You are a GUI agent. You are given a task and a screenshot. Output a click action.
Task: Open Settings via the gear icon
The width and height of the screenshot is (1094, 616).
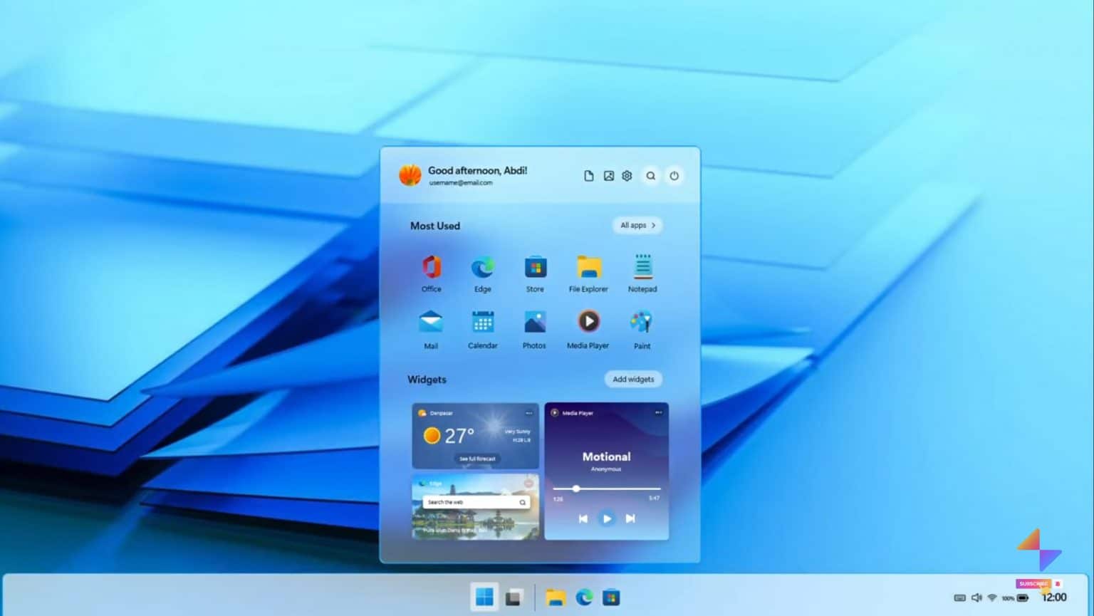click(627, 175)
